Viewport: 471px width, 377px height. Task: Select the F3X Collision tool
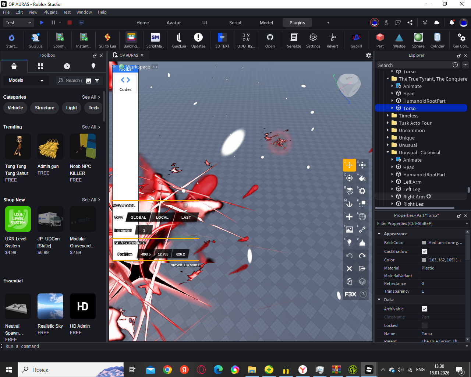(x=362, y=204)
